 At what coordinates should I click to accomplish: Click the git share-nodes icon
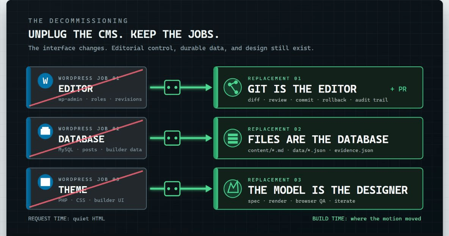[x=233, y=88]
